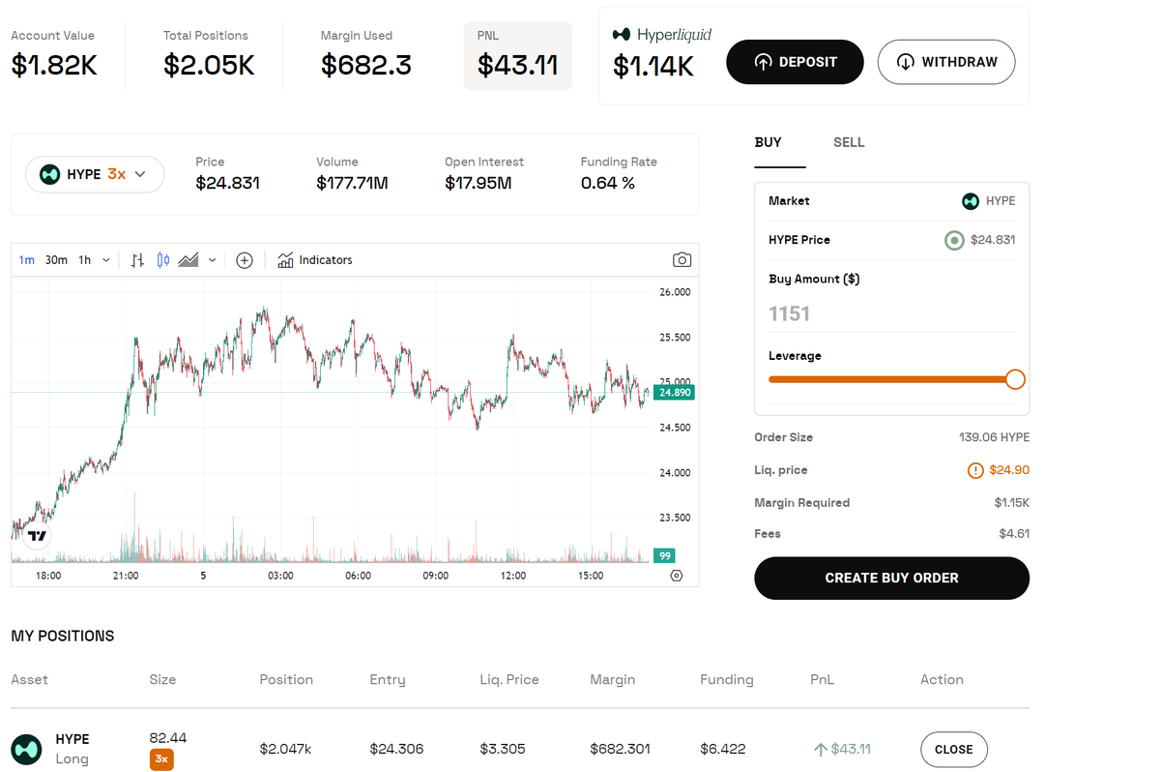This screenshot has height=772, width=1160.
Task: Click the warning icon beside liquidation price $24.90
Action: point(975,470)
